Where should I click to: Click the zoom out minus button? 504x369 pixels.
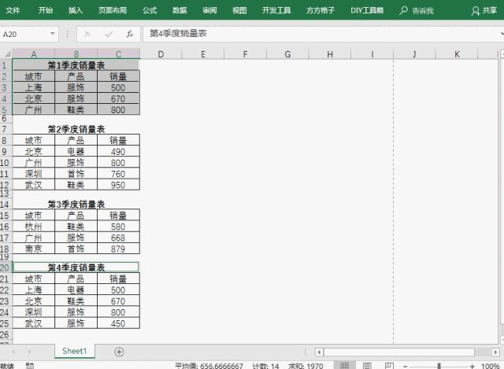click(405, 366)
